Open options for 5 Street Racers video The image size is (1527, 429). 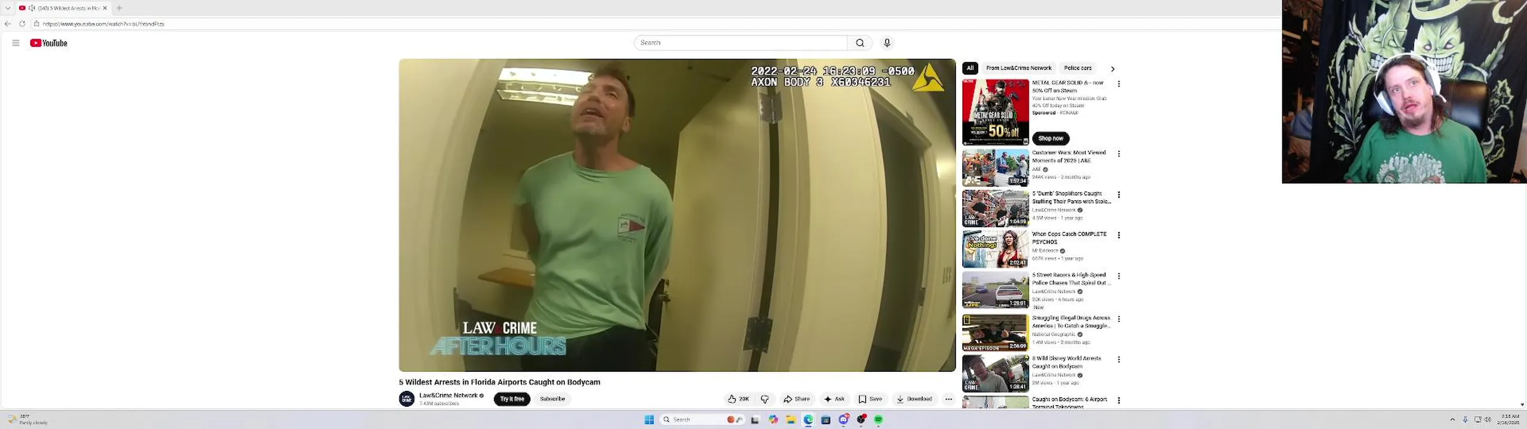(1118, 276)
